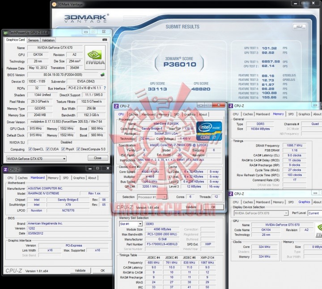Screen dimensions: 322x289
Task: Click the Close button in GPU-Z
Action: point(98,158)
